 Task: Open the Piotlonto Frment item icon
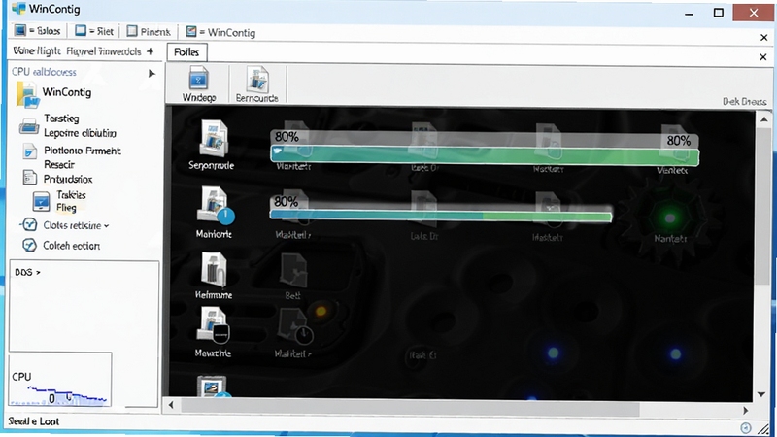[30, 151]
